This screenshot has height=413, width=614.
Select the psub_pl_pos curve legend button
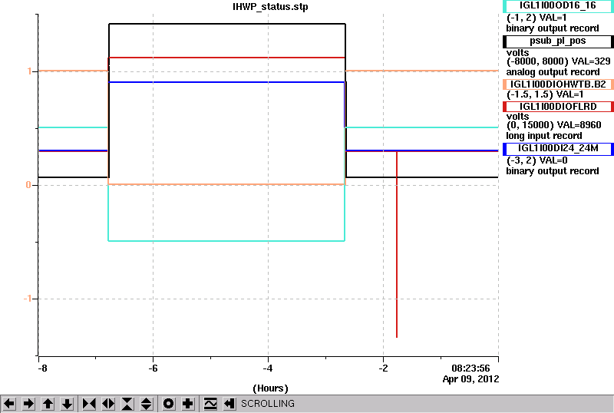pyautogui.click(x=558, y=41)
